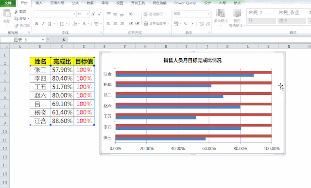This screenshot has height=188, width=311.
Task: Open Format as Table (套用表格格式)
Action: click(237, 18)
